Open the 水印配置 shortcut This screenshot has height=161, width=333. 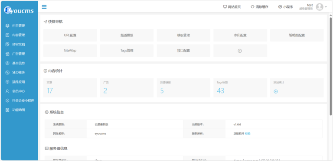coord(240,35)
